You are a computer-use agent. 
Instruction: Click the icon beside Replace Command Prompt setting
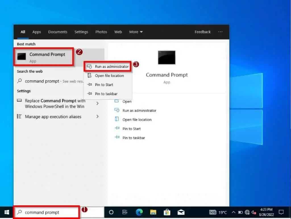pos(19,100)
